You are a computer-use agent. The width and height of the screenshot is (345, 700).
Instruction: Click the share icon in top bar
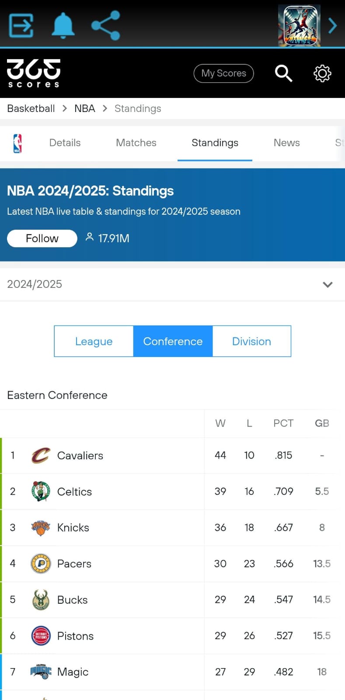105,25
